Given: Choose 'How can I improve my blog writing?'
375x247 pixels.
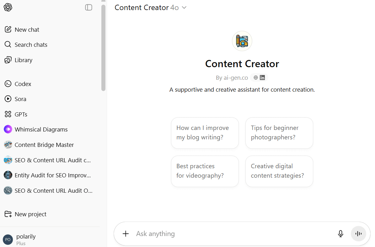Looking at the screenshot, I should tap(205, 133).
